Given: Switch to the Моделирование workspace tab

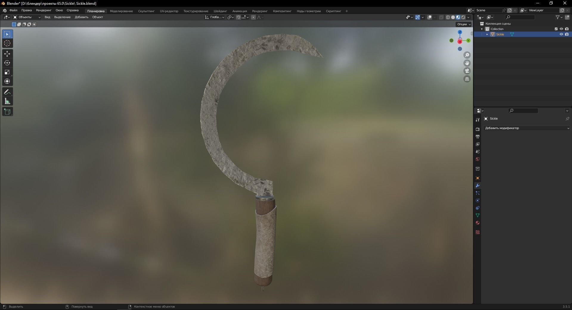Looking at the screenshot, I should (121, 11).
